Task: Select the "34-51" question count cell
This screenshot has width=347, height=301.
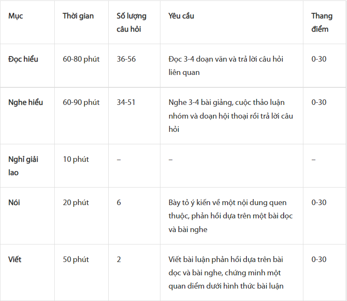Action: (x=126, y=102)
